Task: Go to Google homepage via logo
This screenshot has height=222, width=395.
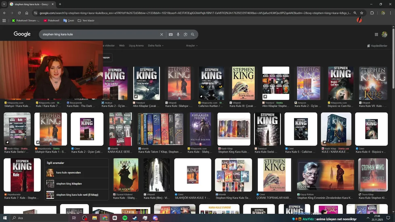Action: click(22, 34)
